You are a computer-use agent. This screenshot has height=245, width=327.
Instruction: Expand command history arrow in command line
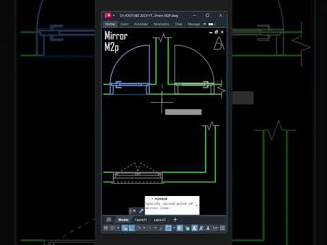[x=197, y=206]
